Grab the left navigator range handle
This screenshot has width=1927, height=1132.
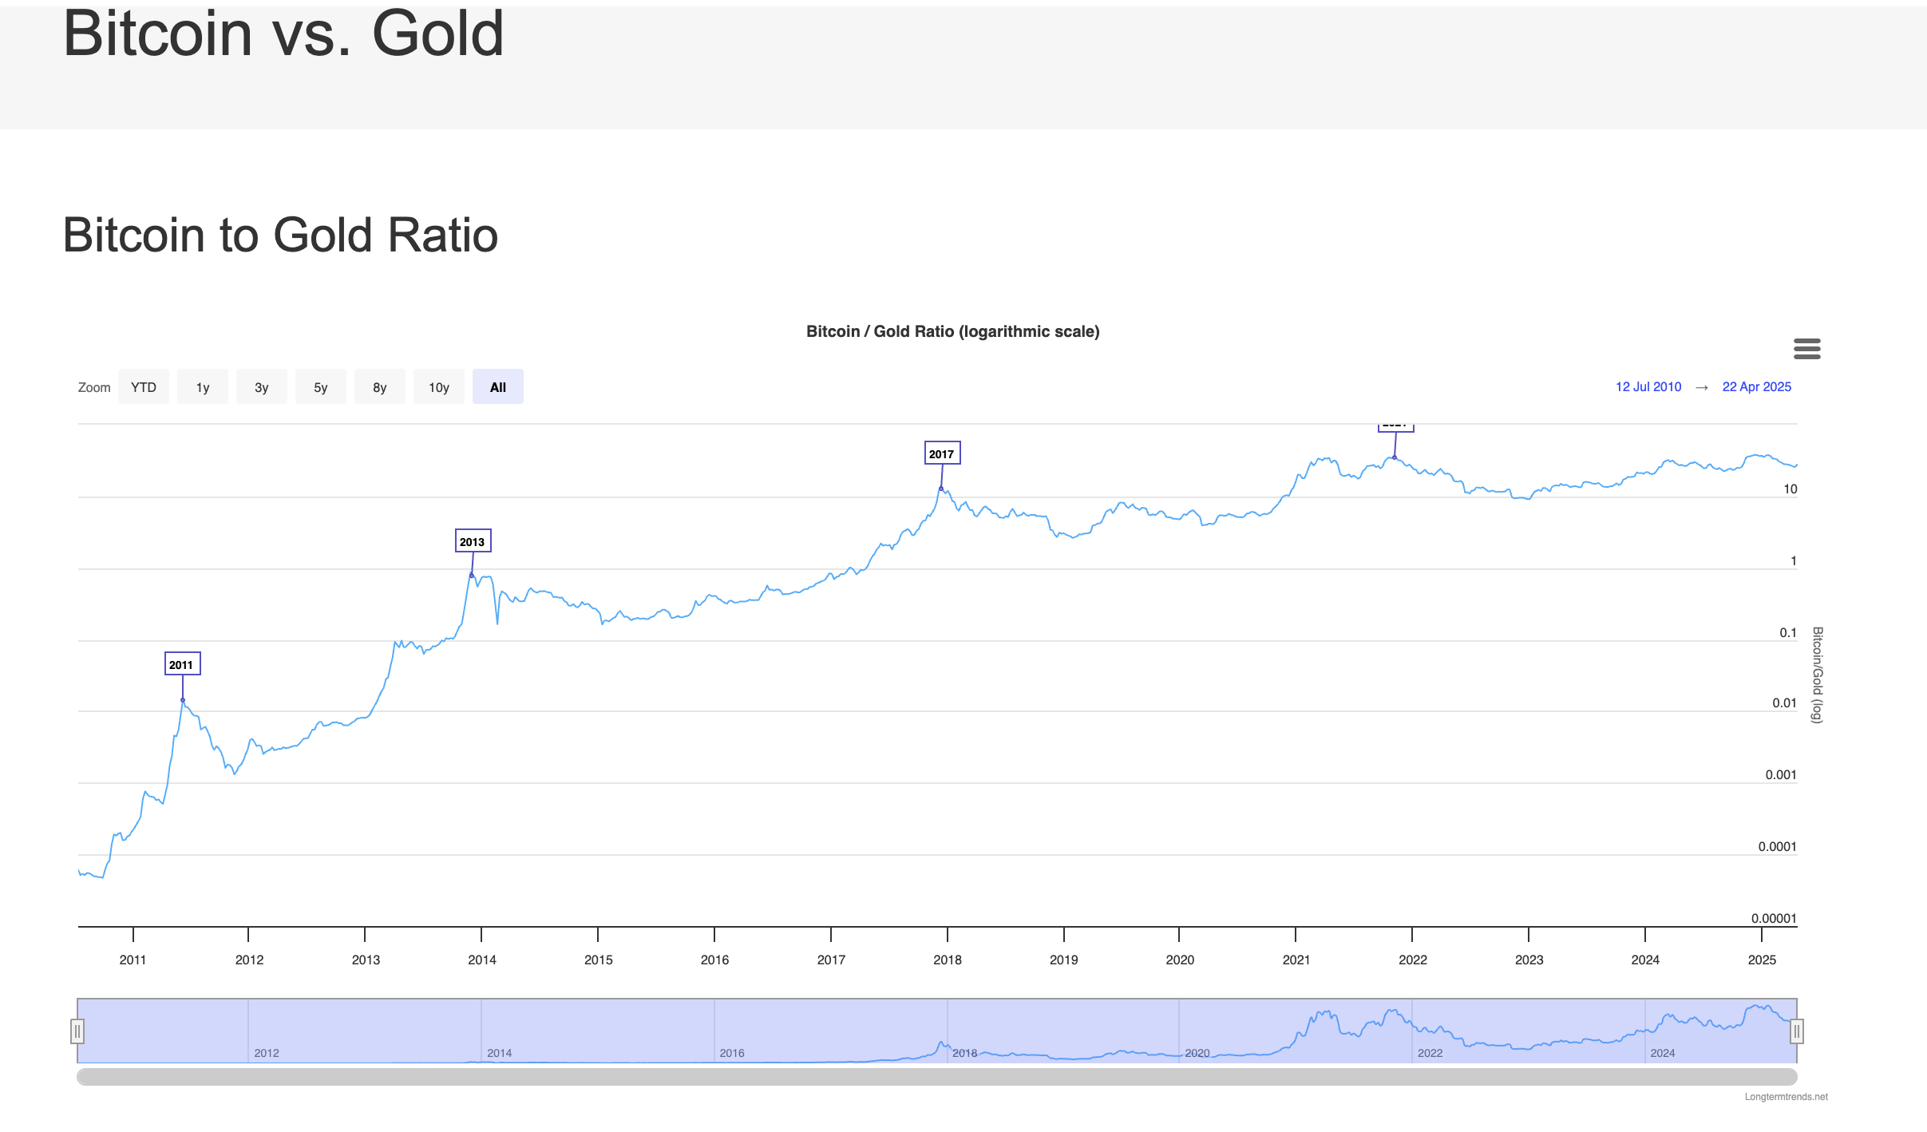(77, 1031)
